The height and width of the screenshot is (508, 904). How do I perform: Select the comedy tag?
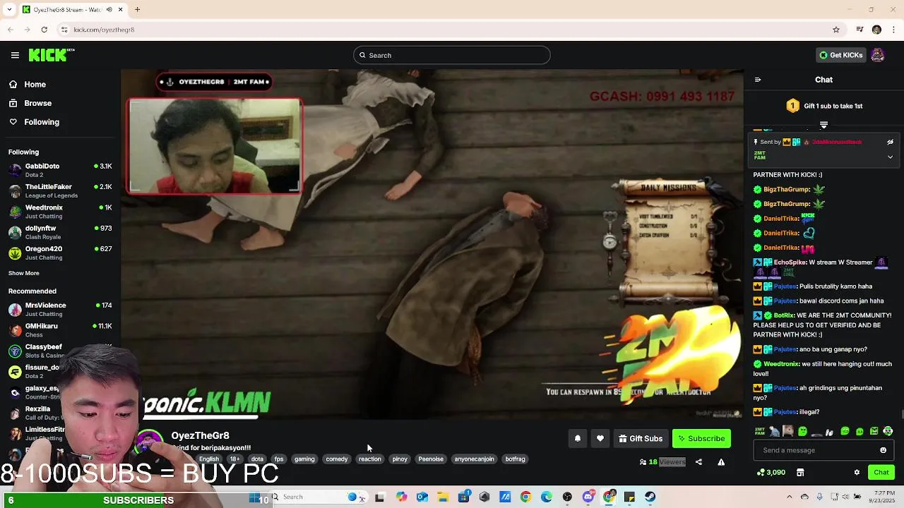click(x=337, y=459)
